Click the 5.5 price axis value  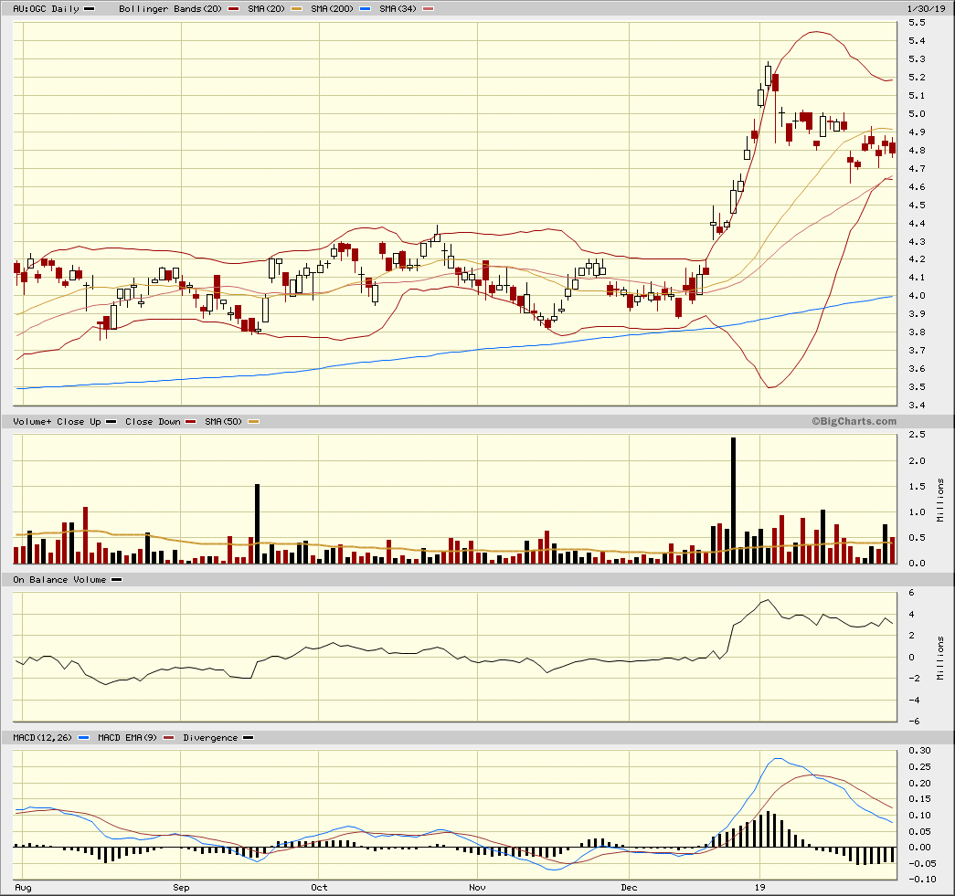(x=917, y=23)
